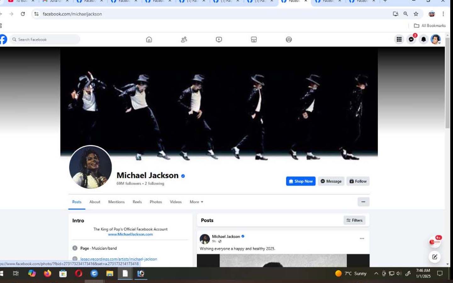The height and width of the screenshot is (283, 453).
Task: Open the floating chat head with red badge
Action: pyautogui.click(x=435, y=241)
